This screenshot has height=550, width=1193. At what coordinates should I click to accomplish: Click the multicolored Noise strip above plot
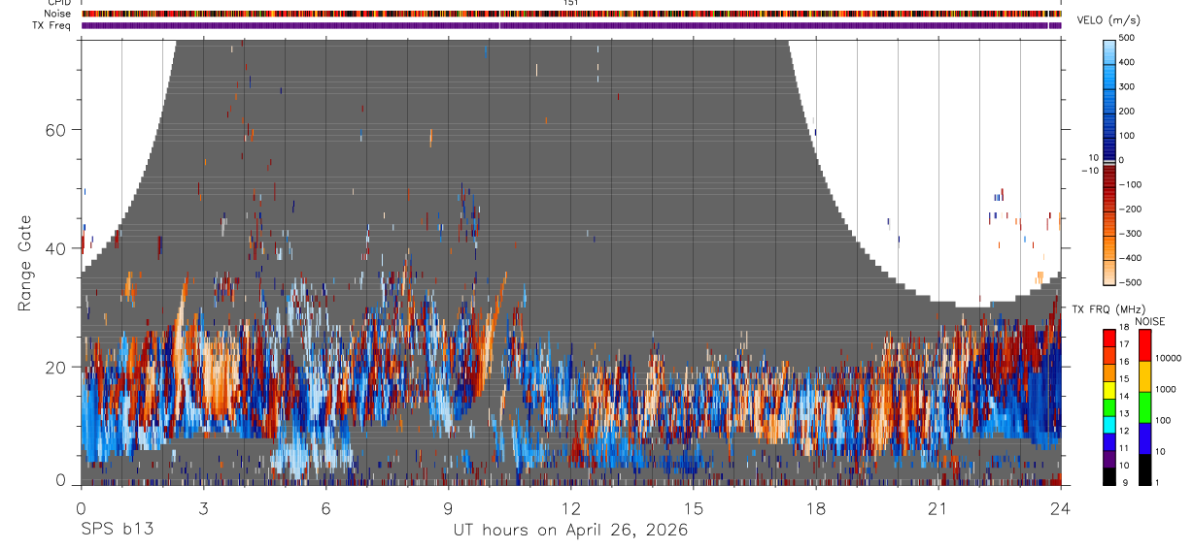tap(570, 14)
